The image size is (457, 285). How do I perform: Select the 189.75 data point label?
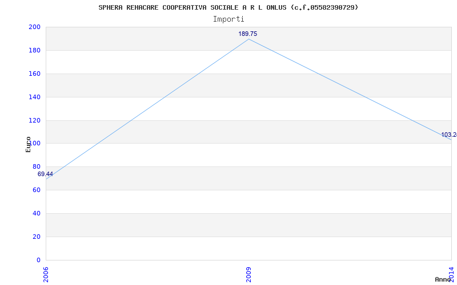tap(248, 34)
